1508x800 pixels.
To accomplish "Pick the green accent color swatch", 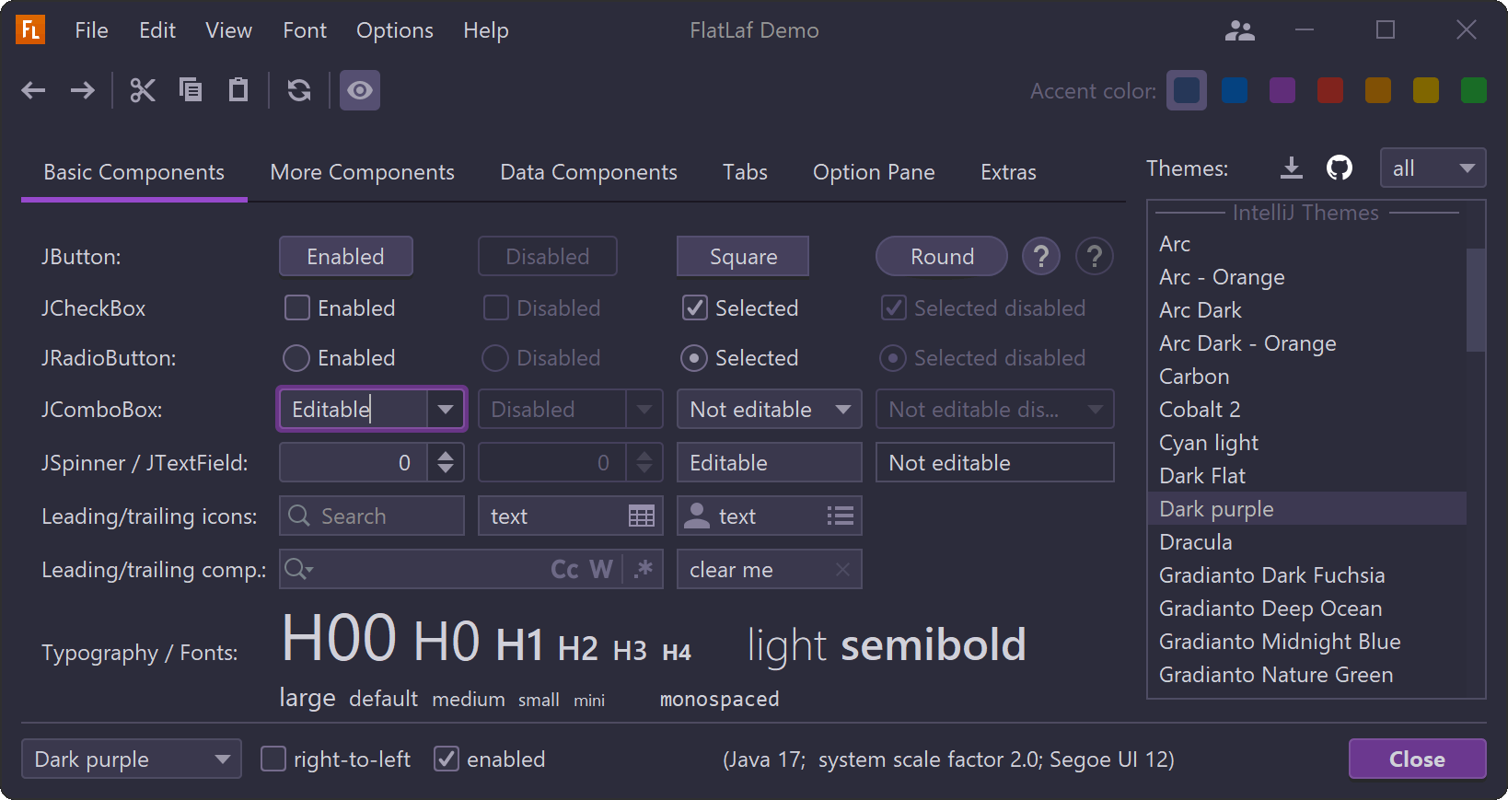I will pos(1473,91).
